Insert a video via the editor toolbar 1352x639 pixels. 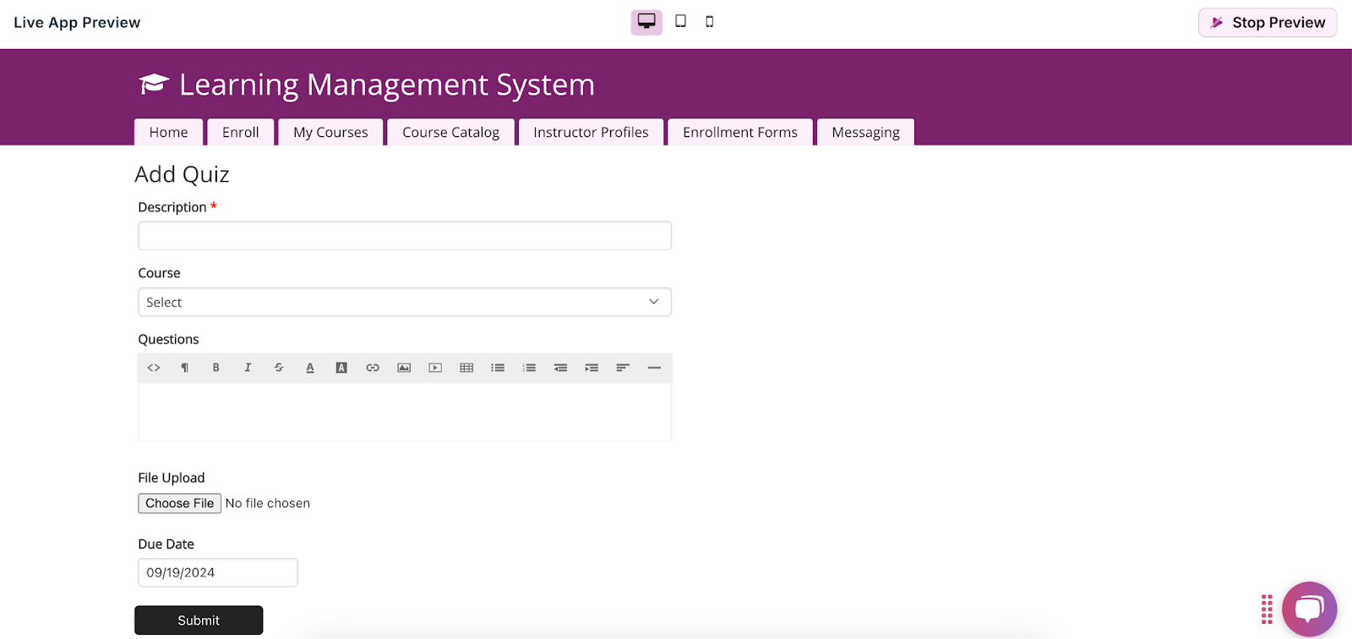pos(435,368)
